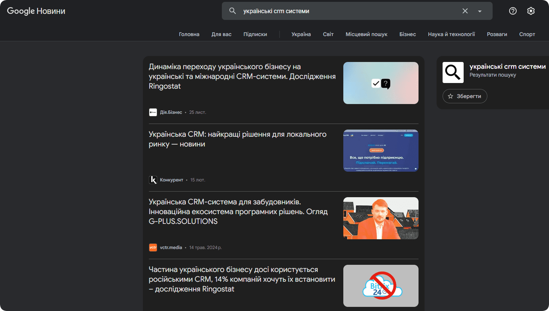Viewport: 549px width, 311px height.
Task: Open article 'Динаміка переходу українського бізнесу'
Action: pyautogui.click(x=242, y=76)
